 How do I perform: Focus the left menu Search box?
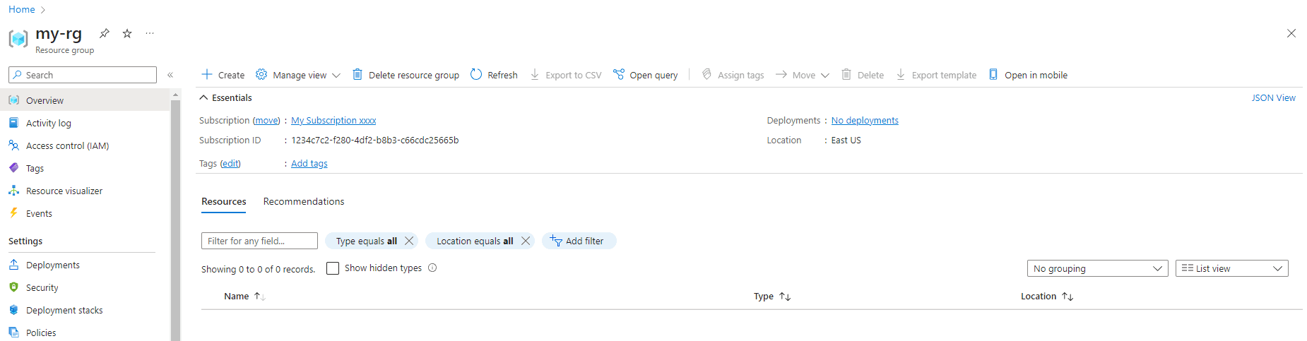pos(83,75)
